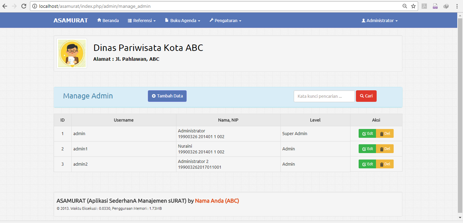Bookmark this page with star icon

click(x=413, y=6)
